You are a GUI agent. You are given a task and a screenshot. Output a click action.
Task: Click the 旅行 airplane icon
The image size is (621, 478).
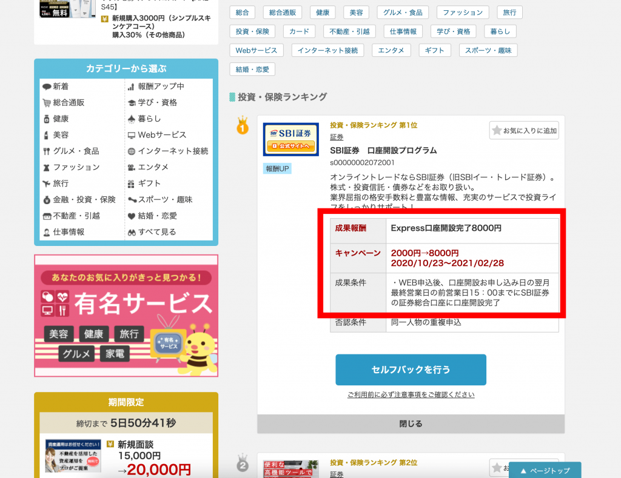pos(47,184)
